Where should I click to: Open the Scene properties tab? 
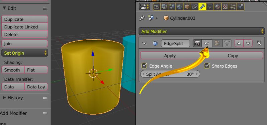[x=172, y=7]
